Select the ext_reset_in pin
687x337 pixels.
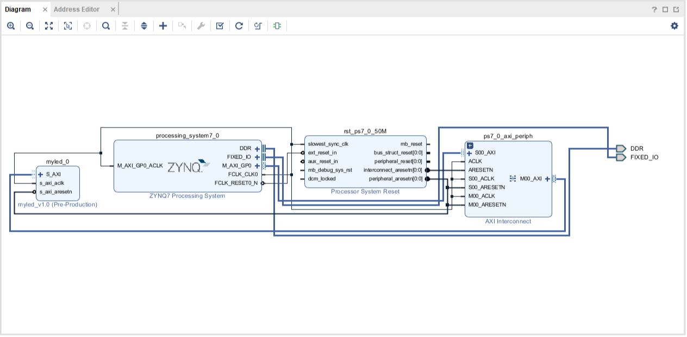[322, 153]
